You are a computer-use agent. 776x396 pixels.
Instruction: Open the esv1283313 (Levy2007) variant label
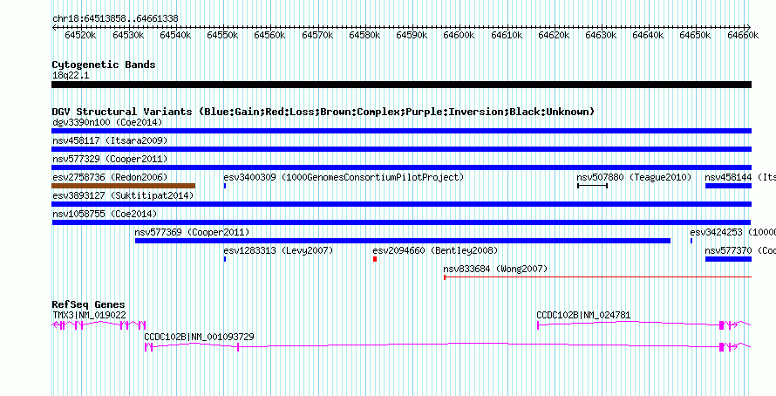278,250
